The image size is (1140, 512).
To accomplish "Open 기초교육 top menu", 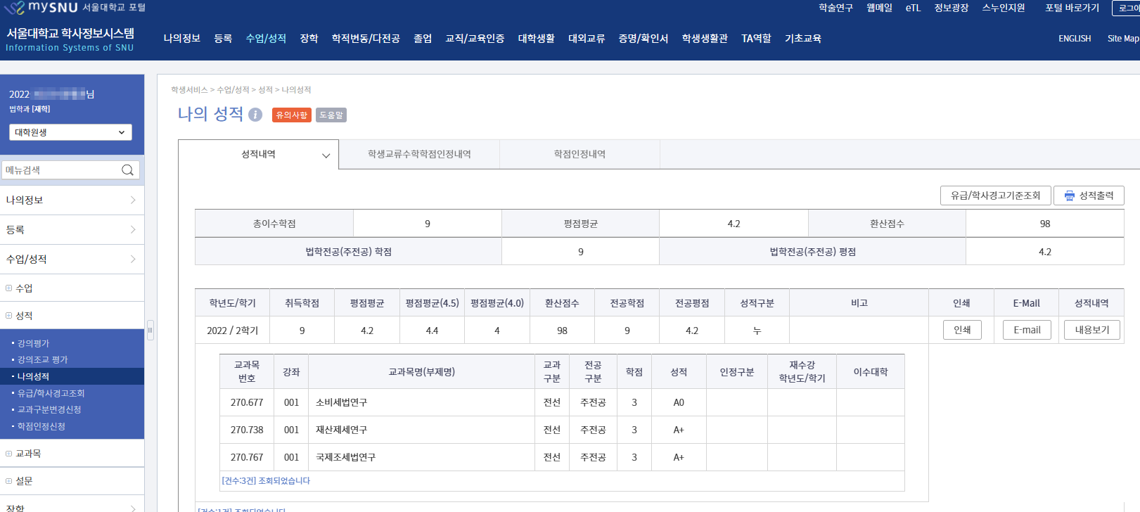I will (x=803, y=39).
